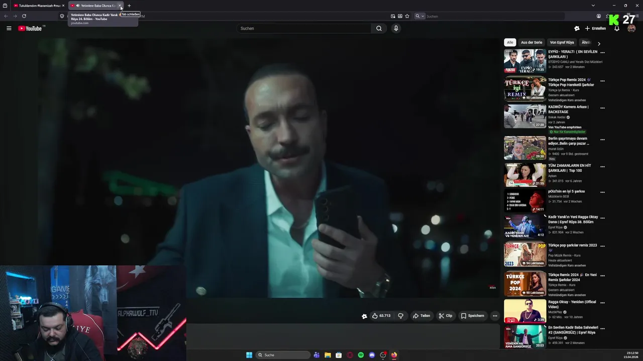
Task: Open Discord from the taskbar
Action: point(372,355)
